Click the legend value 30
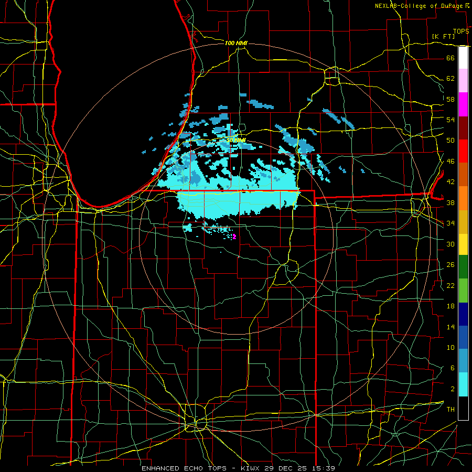Image resolution: width=472 pixels, height=472 pixels. [x=450, y=244]
